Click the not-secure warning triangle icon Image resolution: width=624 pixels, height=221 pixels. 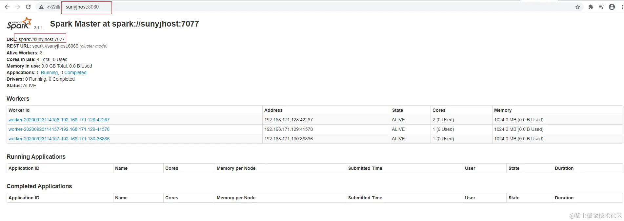(41, 7)
